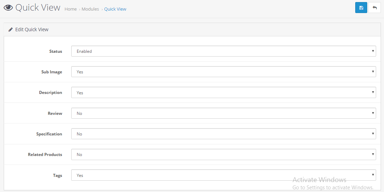The image size is (384, 192).
Task: Click the Quick View page title
Action: pyautogui.click(x=38, y=8)
